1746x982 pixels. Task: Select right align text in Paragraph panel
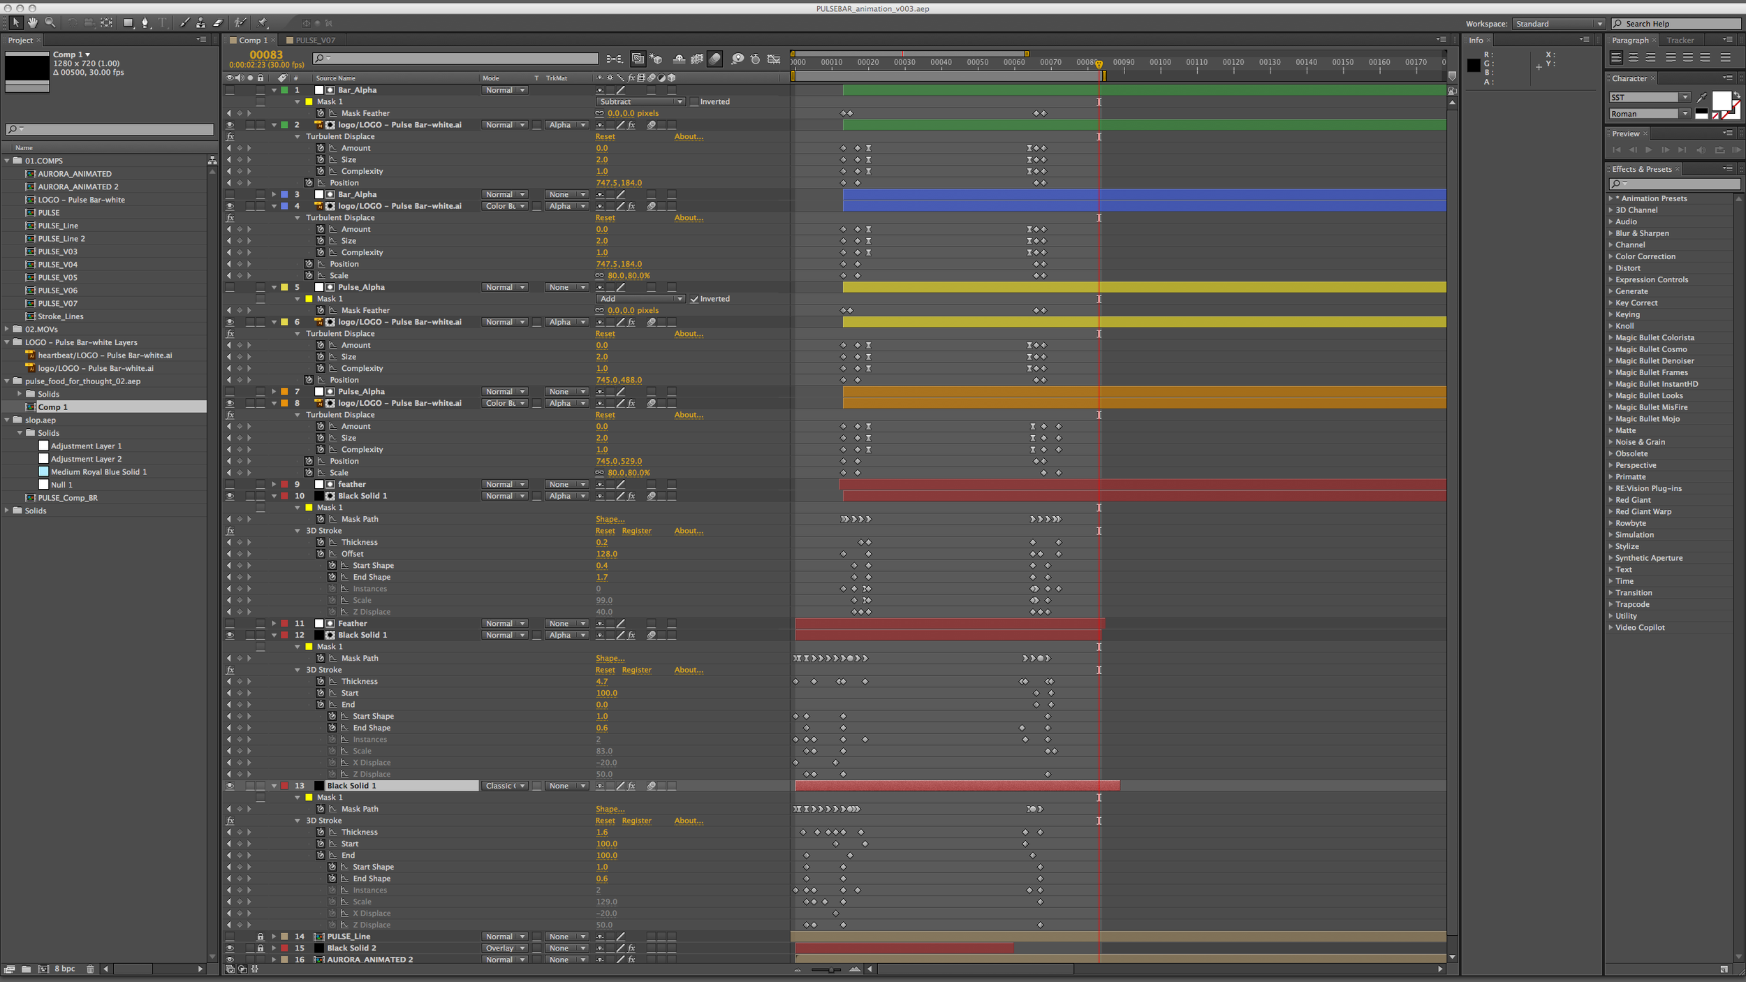[x=1651, y=57]
